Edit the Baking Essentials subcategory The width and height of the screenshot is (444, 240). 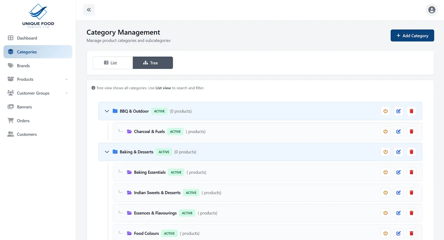tap(398, 172)
